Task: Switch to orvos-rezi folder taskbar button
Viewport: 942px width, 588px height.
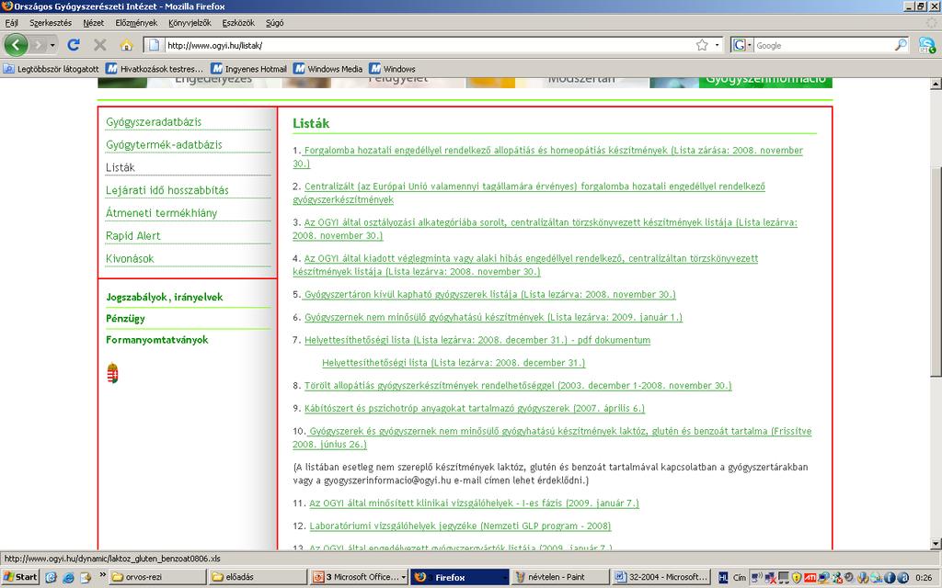Action: click(158, 577)
